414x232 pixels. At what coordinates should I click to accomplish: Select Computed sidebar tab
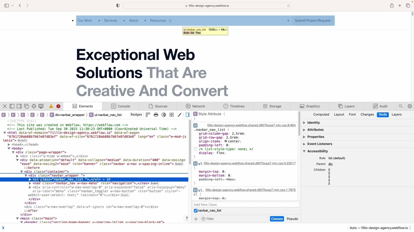tap(321, 114)
